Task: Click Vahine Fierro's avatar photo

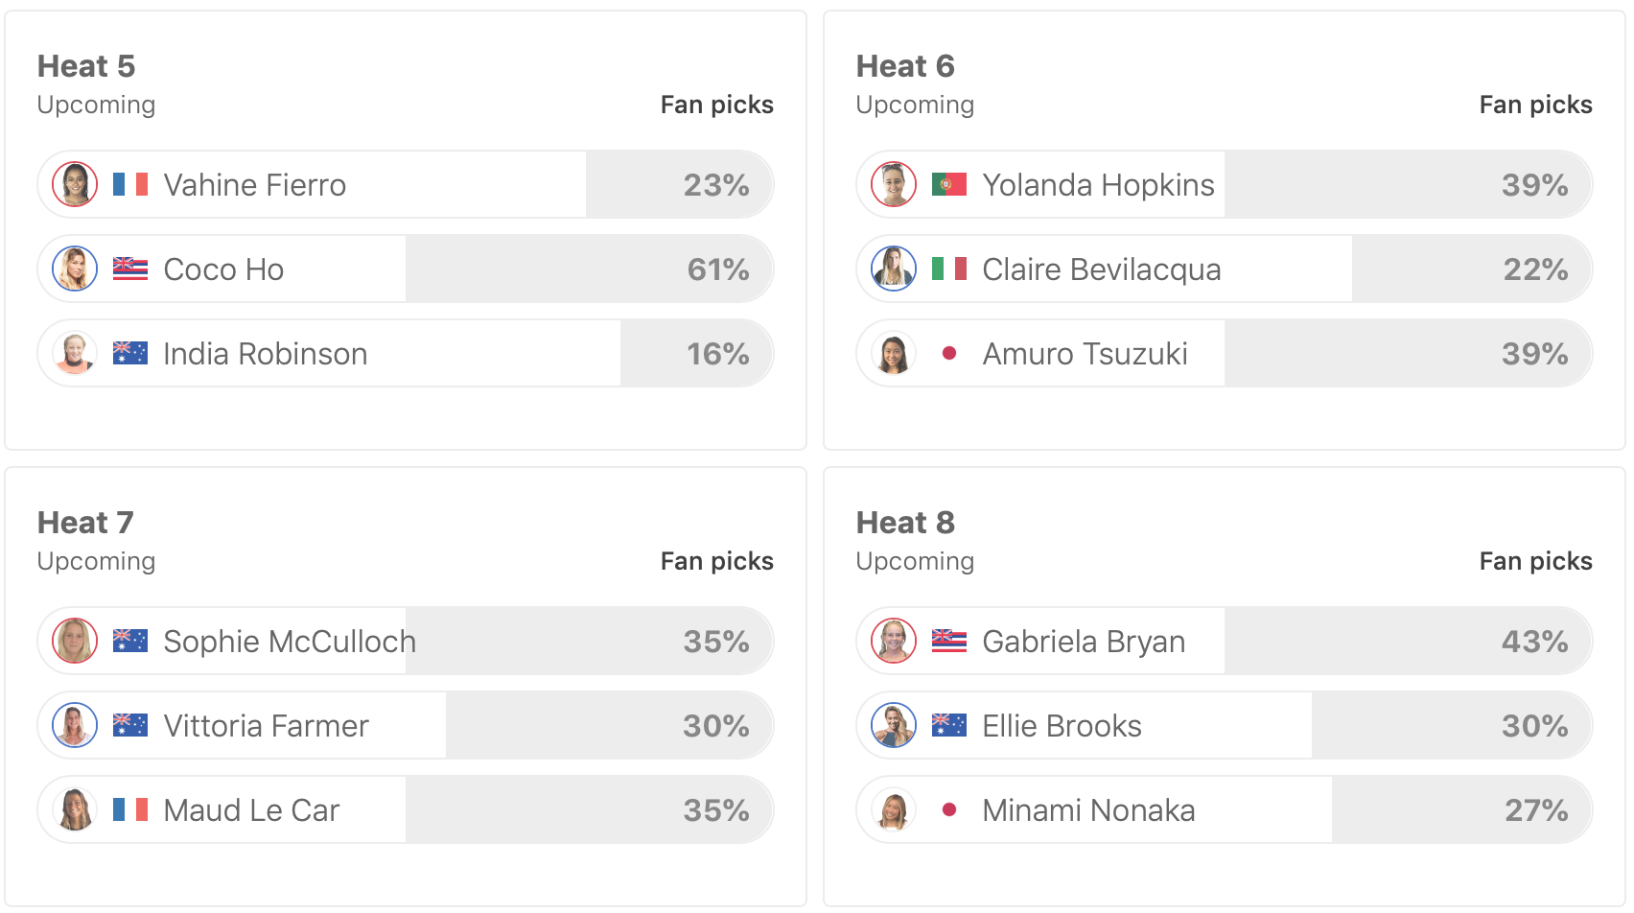Action: 75,184
